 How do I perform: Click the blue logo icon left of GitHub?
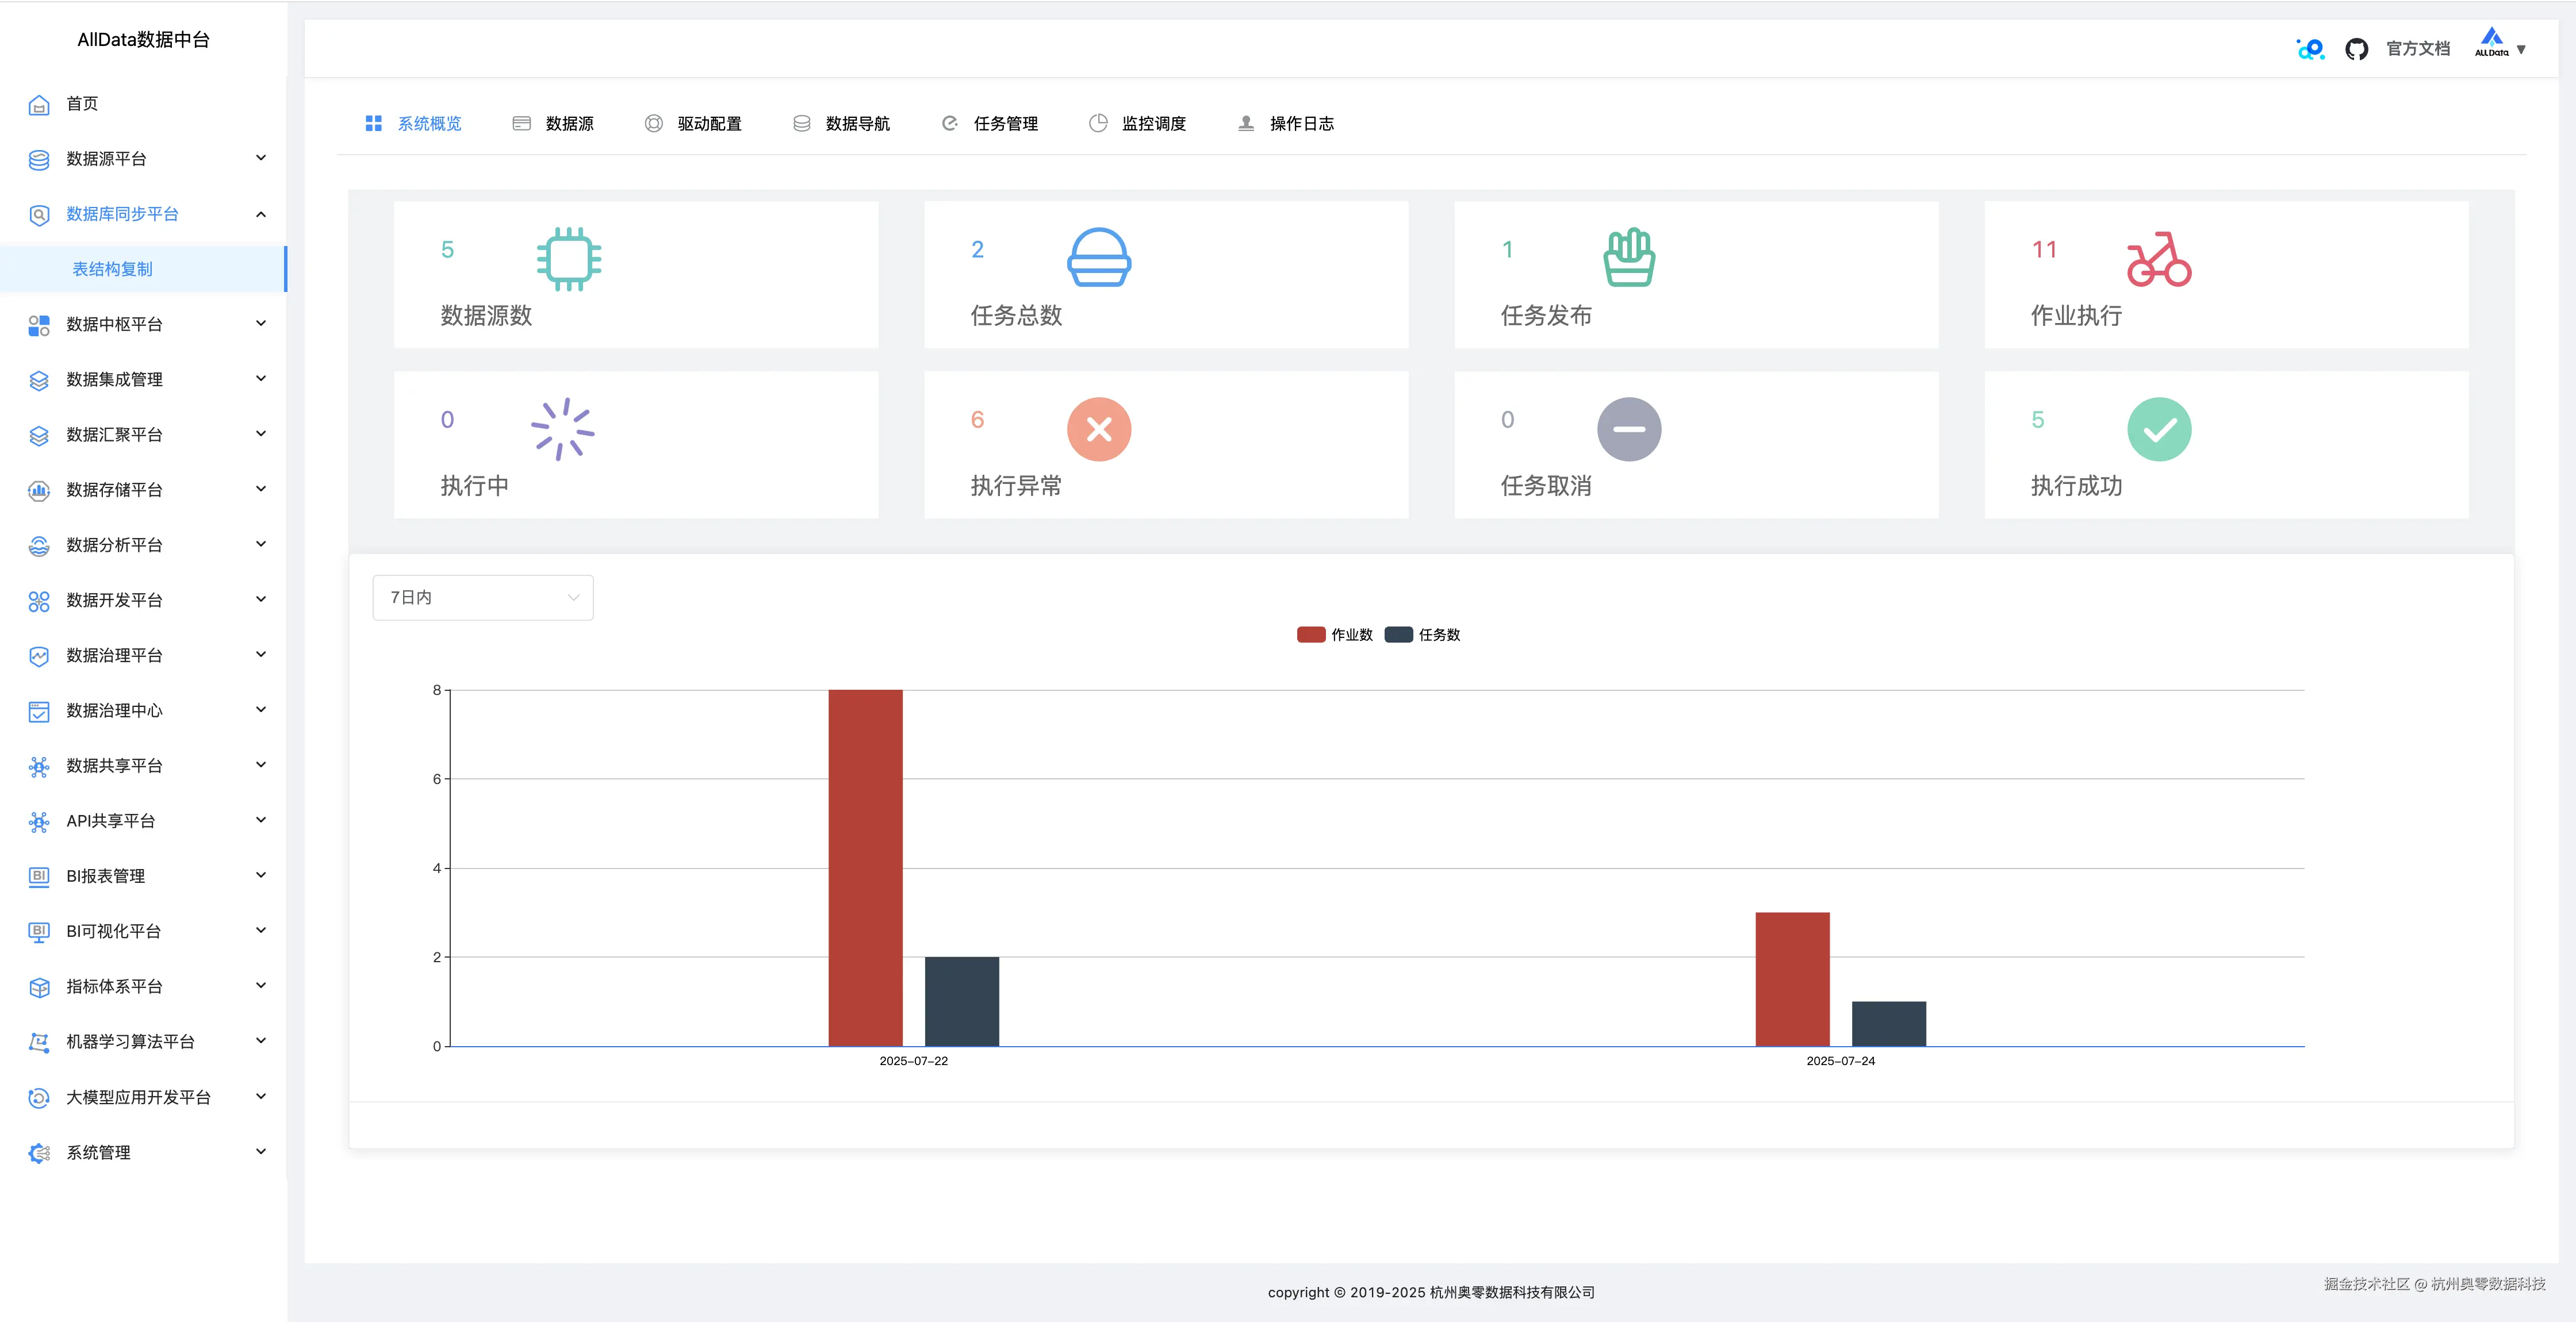[x=2310, y=49]
